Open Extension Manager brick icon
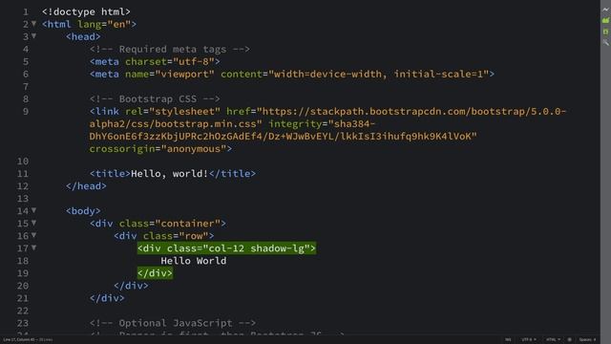This screenshot has width=611, height=344. (x=605, y=20)
